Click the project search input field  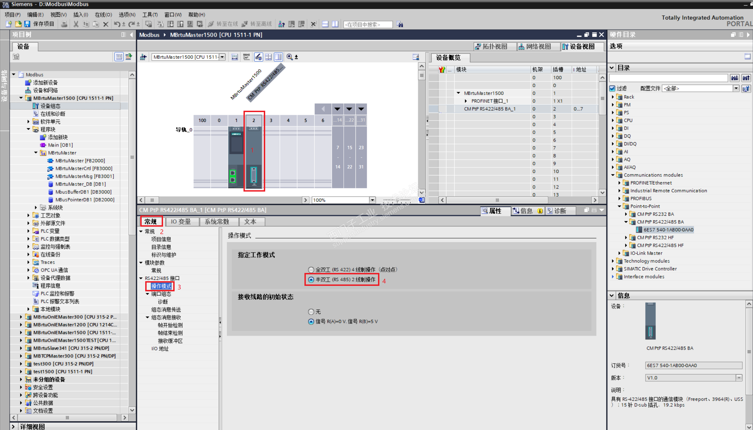tap(368, 24)
